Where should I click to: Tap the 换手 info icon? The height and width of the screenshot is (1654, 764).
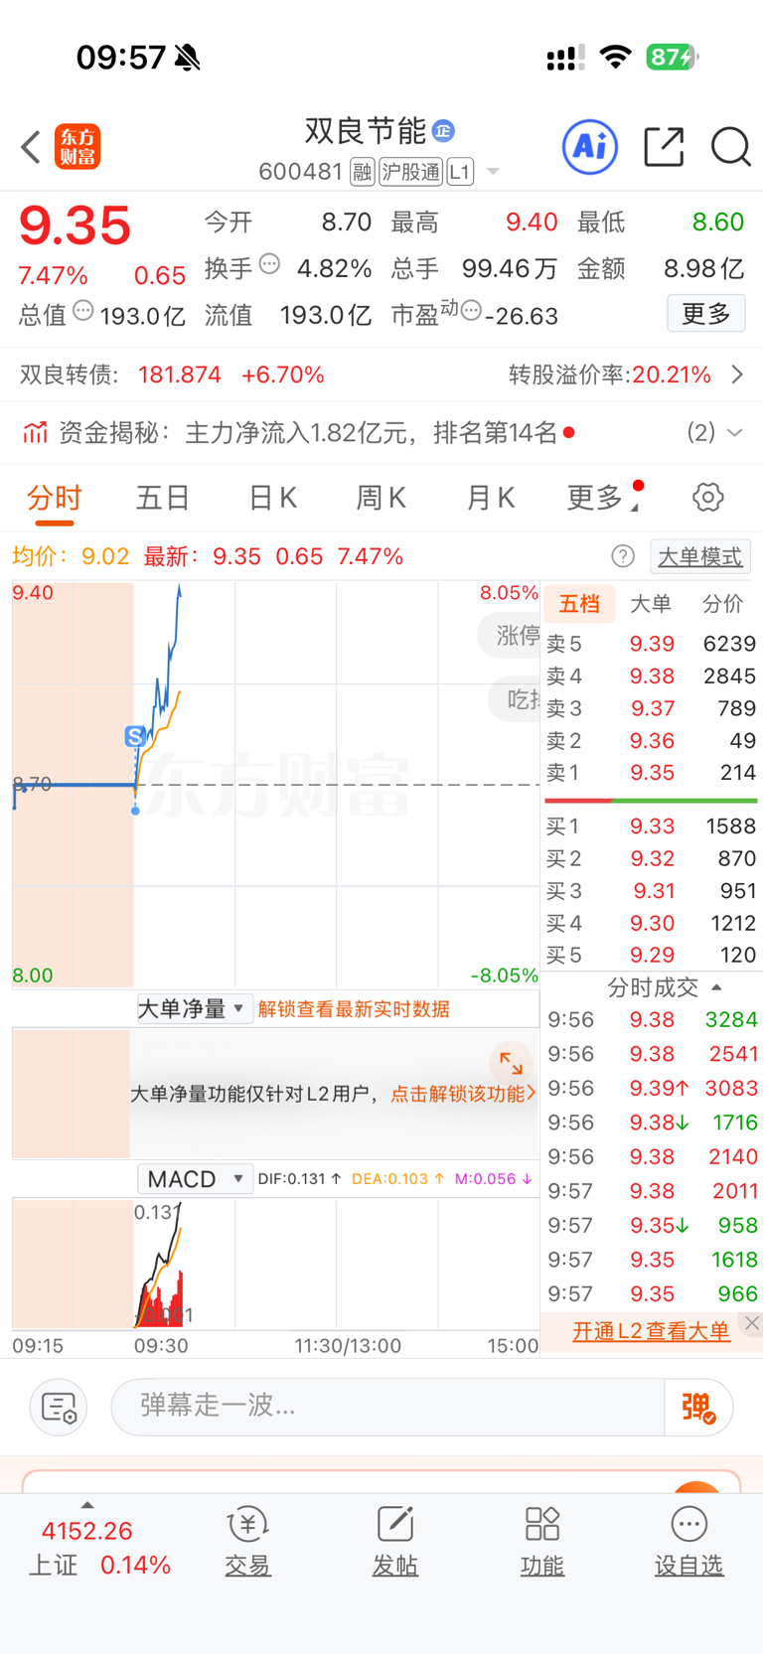pos(269,264)
